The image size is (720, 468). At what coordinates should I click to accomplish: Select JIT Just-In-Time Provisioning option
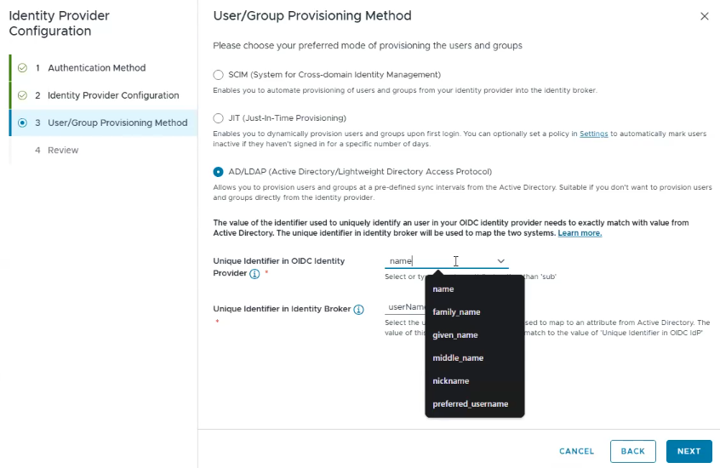(218, 118)
